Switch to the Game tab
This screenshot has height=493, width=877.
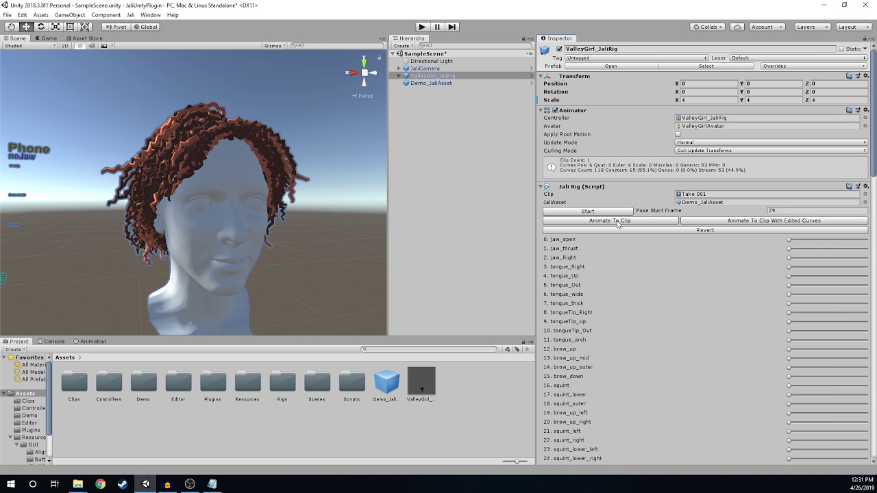pyautogui.click(x=46, y=38)
